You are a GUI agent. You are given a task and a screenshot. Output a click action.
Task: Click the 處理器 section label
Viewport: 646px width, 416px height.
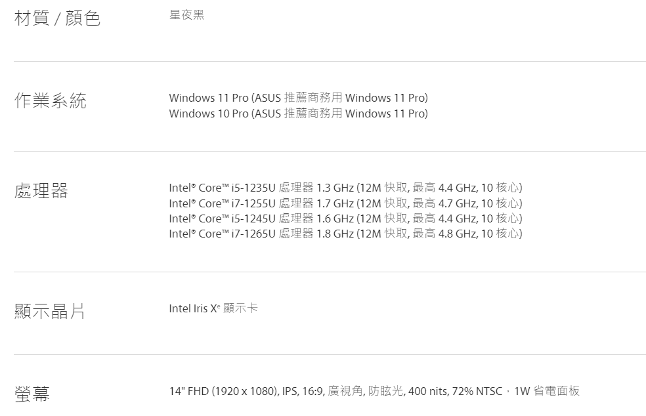click(41, 191)
